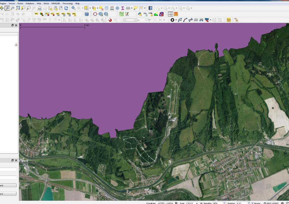Toggle the scale lock icon by Magnifier

pos(201,203)
